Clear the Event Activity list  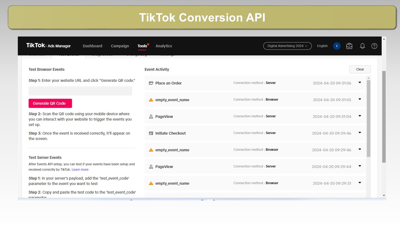click(360, 69)
